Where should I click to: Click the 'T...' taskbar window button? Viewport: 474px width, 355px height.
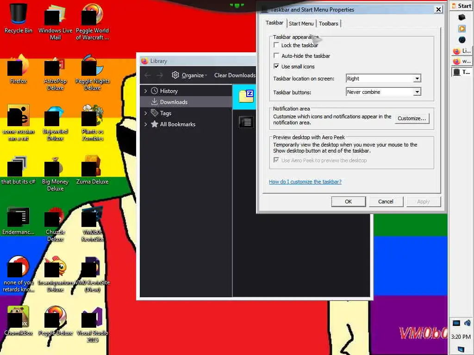coord(462,72)
